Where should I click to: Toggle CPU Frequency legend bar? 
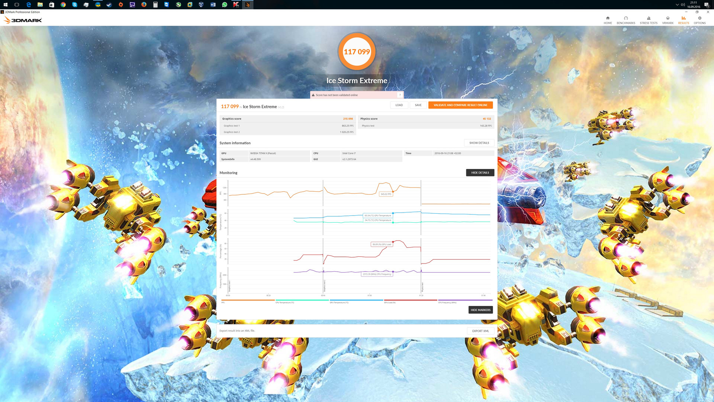click(x=465, y=300)
